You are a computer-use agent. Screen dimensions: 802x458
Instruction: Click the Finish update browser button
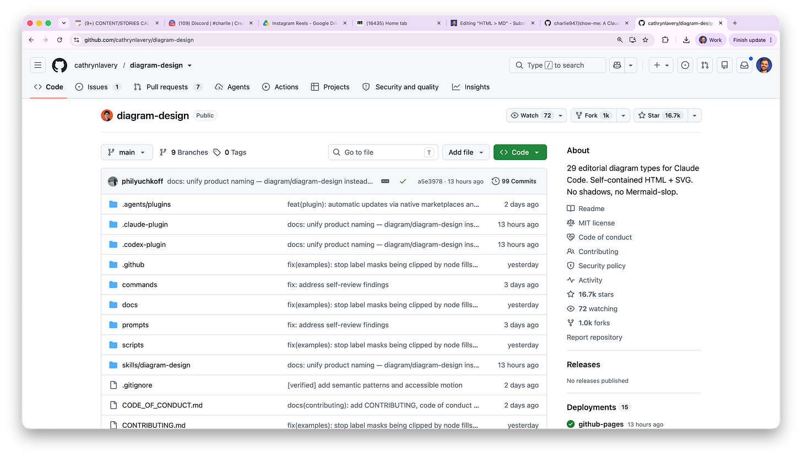[752, 40]
